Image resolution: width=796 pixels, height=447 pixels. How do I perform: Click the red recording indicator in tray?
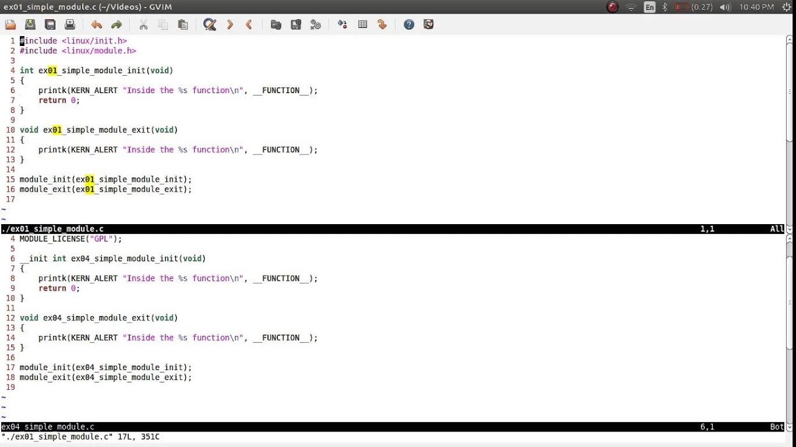tap(613, 7)
